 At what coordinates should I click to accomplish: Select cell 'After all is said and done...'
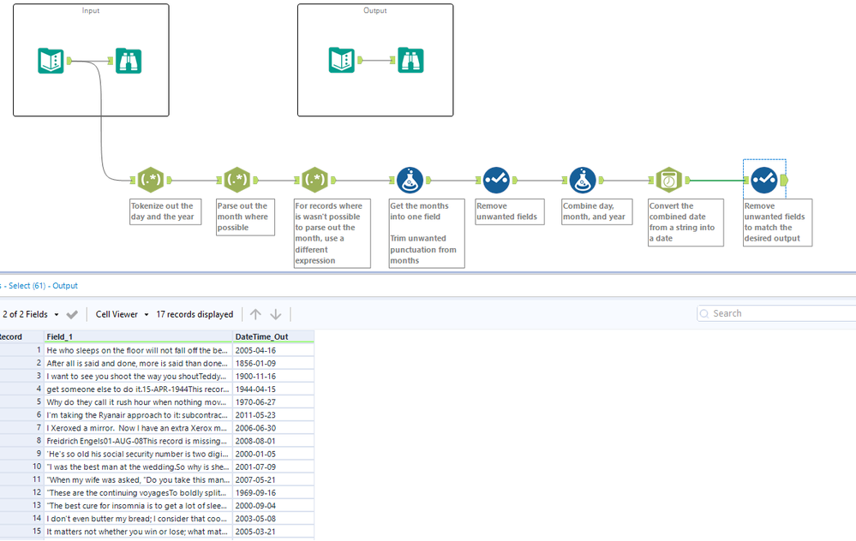coord(138,363)
